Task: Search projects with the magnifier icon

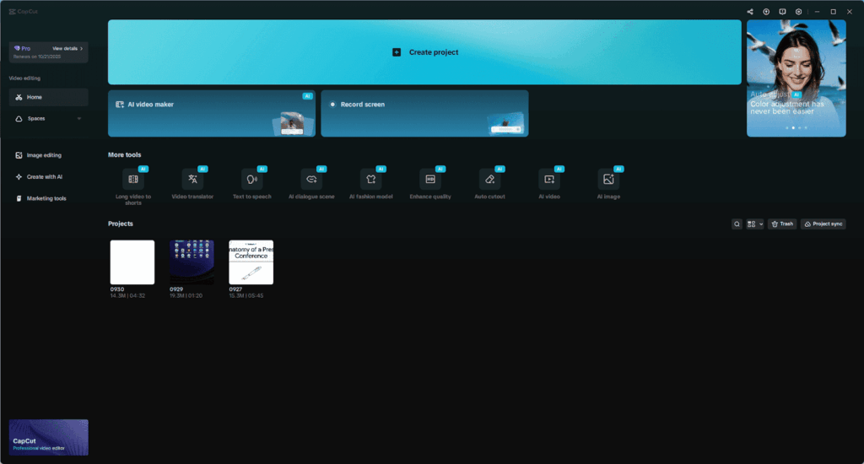Action: tap(737, 224)
